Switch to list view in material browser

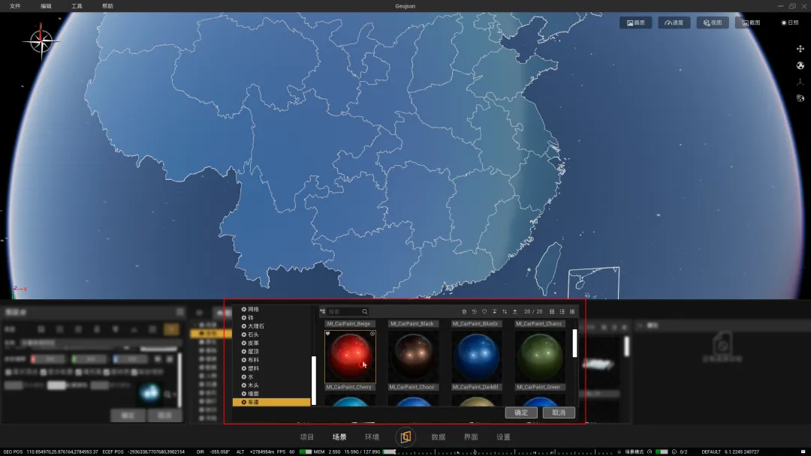562,311
